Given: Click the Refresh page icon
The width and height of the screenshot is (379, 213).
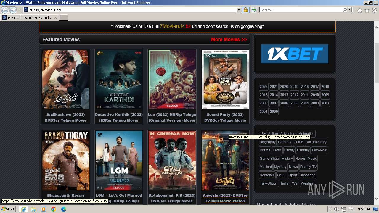Looking at the screenshot, I should point(254,10).
